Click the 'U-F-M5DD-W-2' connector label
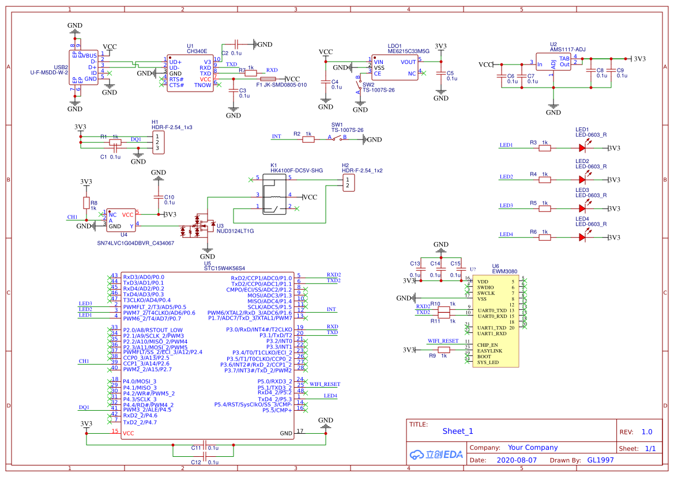 tap(49, 73)
